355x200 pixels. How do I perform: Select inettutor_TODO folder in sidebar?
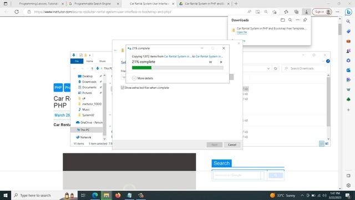tap(92, 104)
